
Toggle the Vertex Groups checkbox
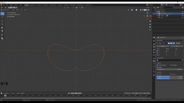tap(157, 65)
